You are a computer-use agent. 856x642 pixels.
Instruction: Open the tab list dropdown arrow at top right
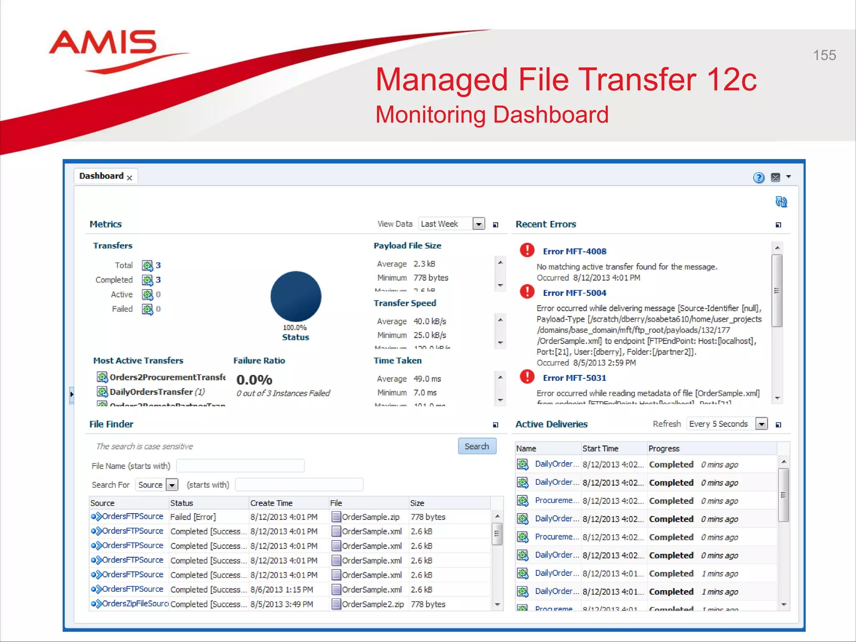pos(789,177)
